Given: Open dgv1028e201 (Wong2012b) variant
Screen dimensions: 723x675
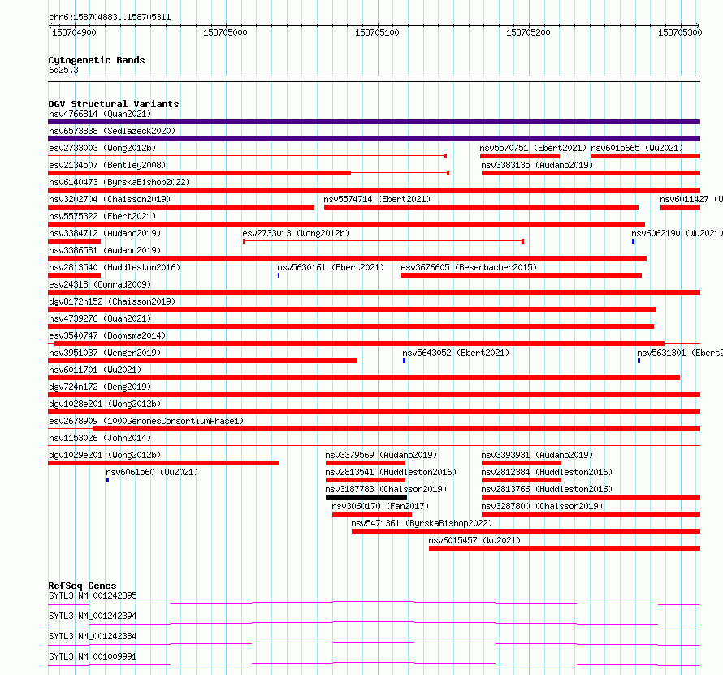Looking at the screenshot, I should pyautogui.click(x=105, y=404).
